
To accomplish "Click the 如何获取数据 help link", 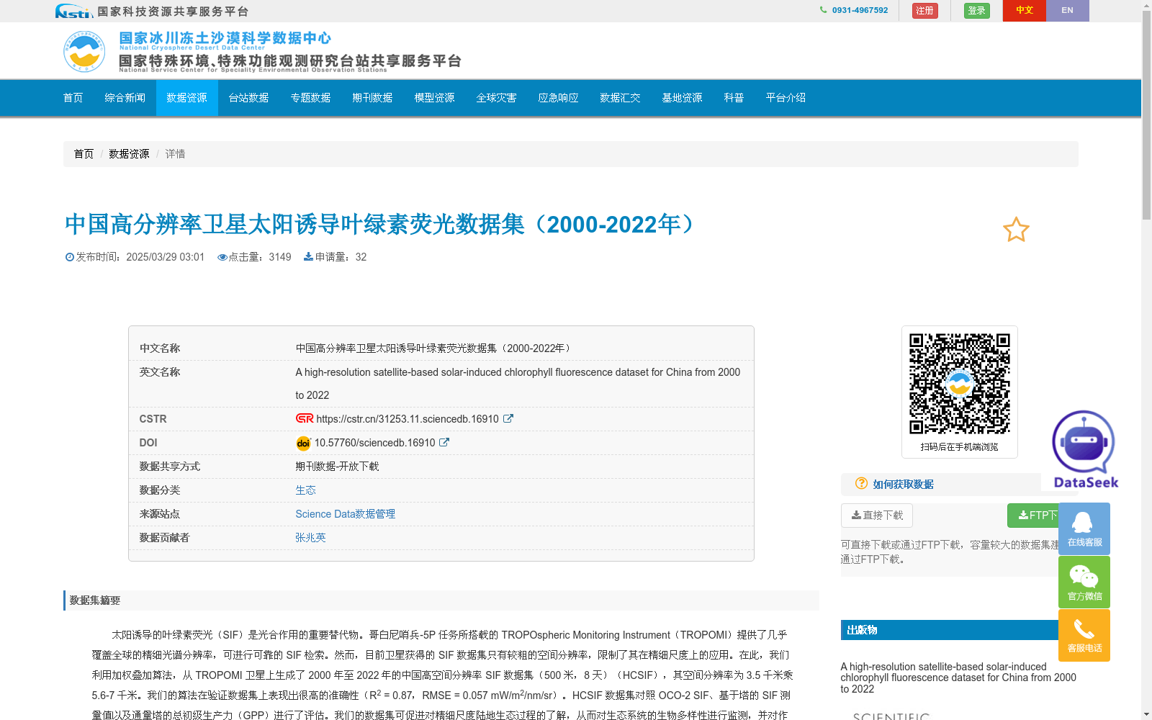I will click(x=904, y=485).
